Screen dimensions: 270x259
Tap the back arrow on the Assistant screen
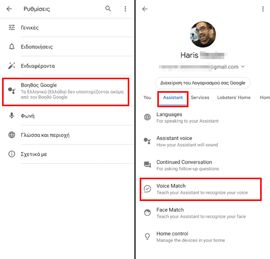(145, 9)
